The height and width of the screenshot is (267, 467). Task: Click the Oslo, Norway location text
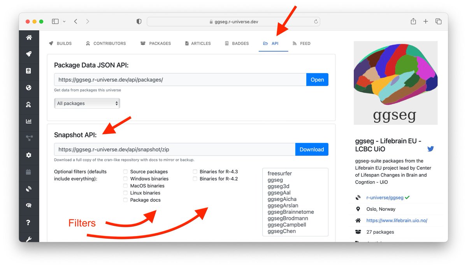(381, 209)
